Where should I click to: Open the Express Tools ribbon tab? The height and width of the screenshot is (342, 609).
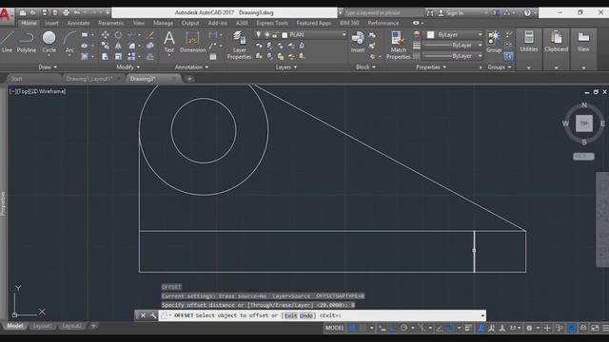point(272,23)
